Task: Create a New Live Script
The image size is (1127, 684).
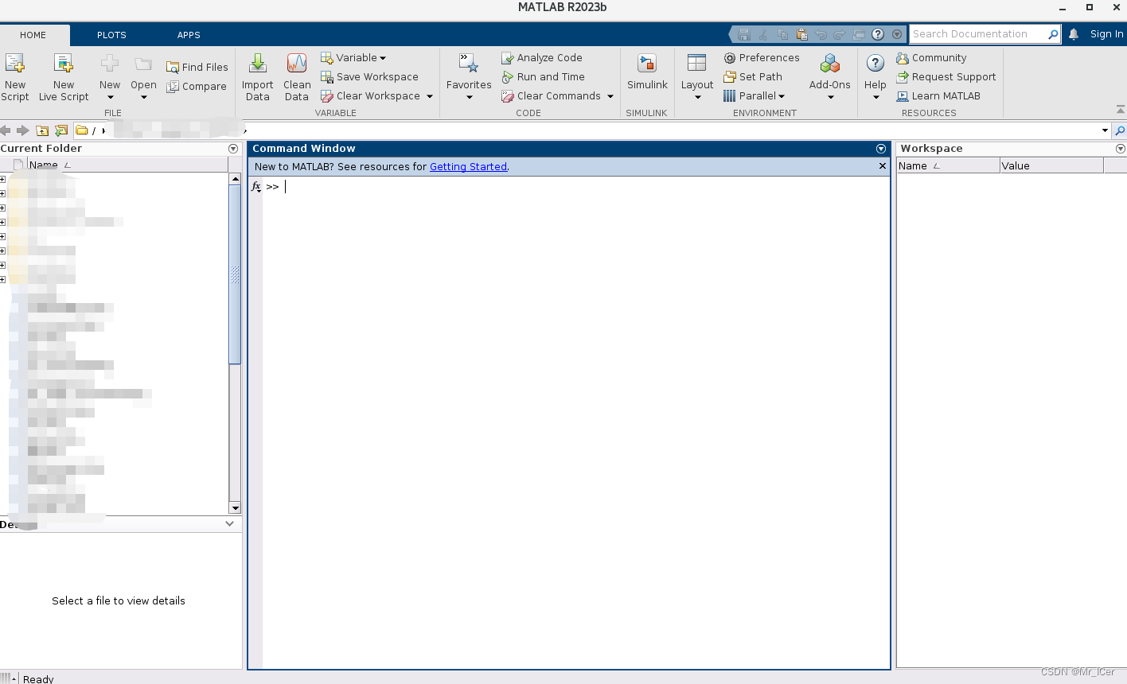Action: [x=64, y=77]
